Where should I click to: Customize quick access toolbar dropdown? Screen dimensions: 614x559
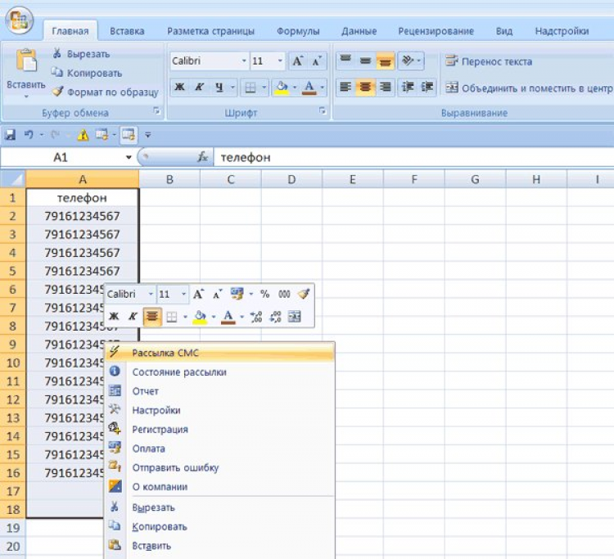point(147,135)
